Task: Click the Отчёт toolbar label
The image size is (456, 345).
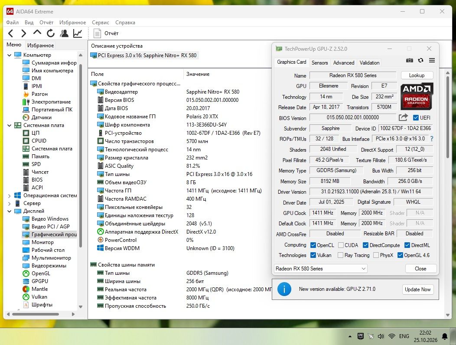Action: (111, 33)
